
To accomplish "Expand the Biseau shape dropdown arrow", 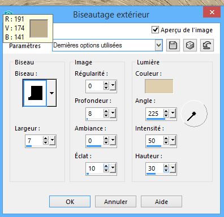I will tap(51, 93).
